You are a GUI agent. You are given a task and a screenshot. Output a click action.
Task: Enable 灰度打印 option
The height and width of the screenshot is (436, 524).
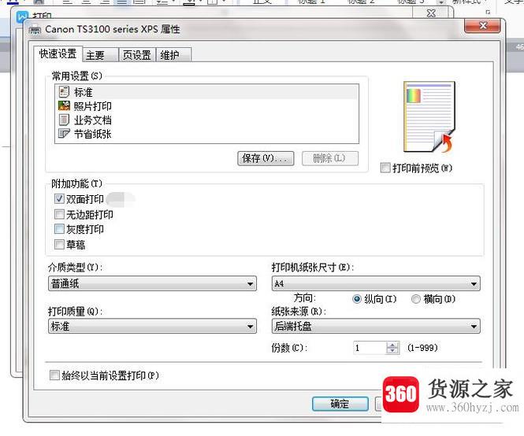coord(59,229)
